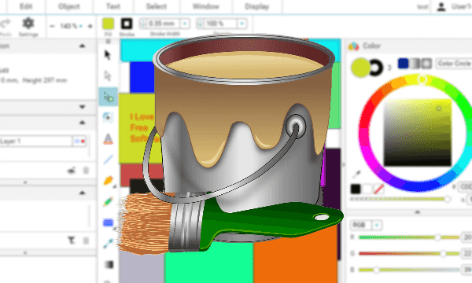This screenshot has width=472, height=283.
Task: Activate the stroke ring in Color panel
Action: pyautogui.click(x=376, y=68)
